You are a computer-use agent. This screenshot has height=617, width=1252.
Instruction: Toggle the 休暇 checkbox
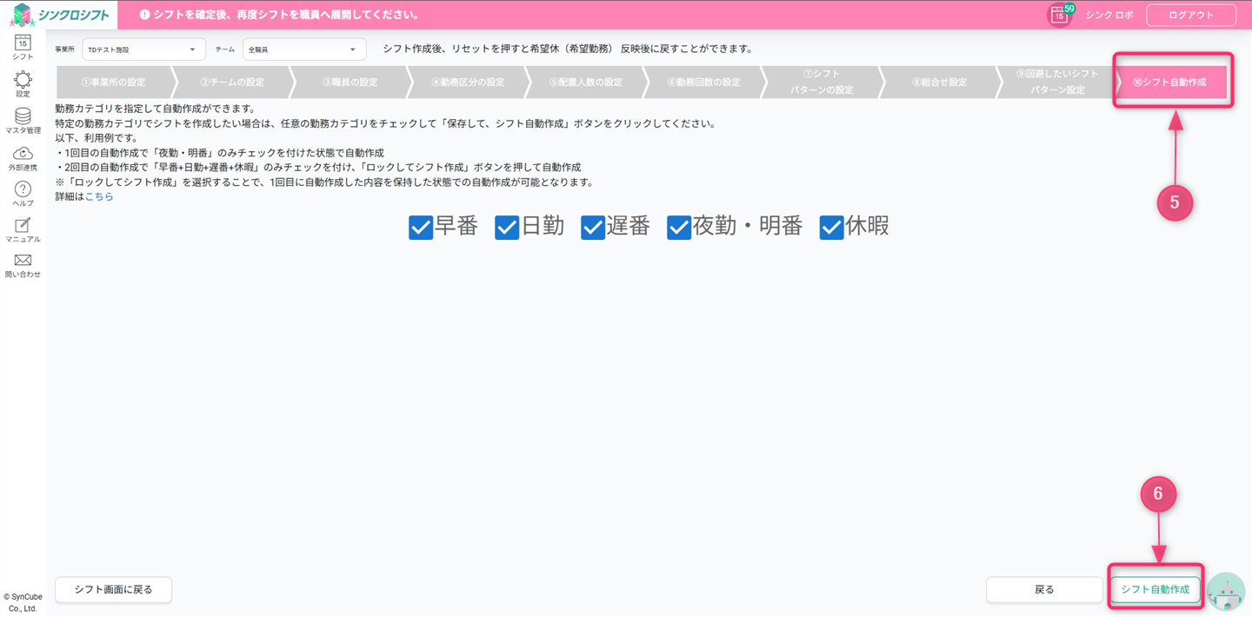click(x=831, y=228)
